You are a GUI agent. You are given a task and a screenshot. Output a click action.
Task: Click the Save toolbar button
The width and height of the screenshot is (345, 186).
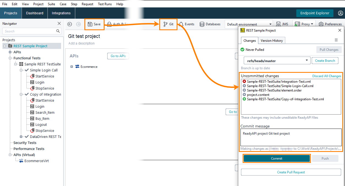point(94,24)
